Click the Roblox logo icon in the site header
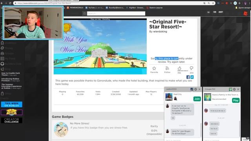This screenshot has height=141, width=251. (x=246, y=13)
